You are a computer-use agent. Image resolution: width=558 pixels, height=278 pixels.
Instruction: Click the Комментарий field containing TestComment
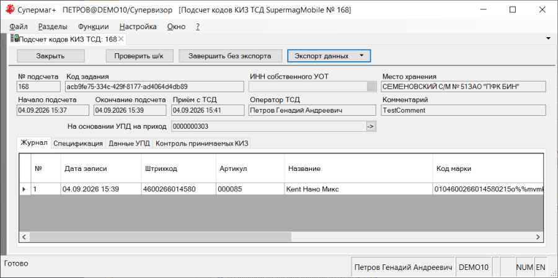click(463, 110)
